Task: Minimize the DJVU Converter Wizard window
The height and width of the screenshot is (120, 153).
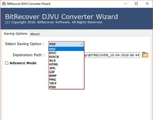Action: coord(125,4)
